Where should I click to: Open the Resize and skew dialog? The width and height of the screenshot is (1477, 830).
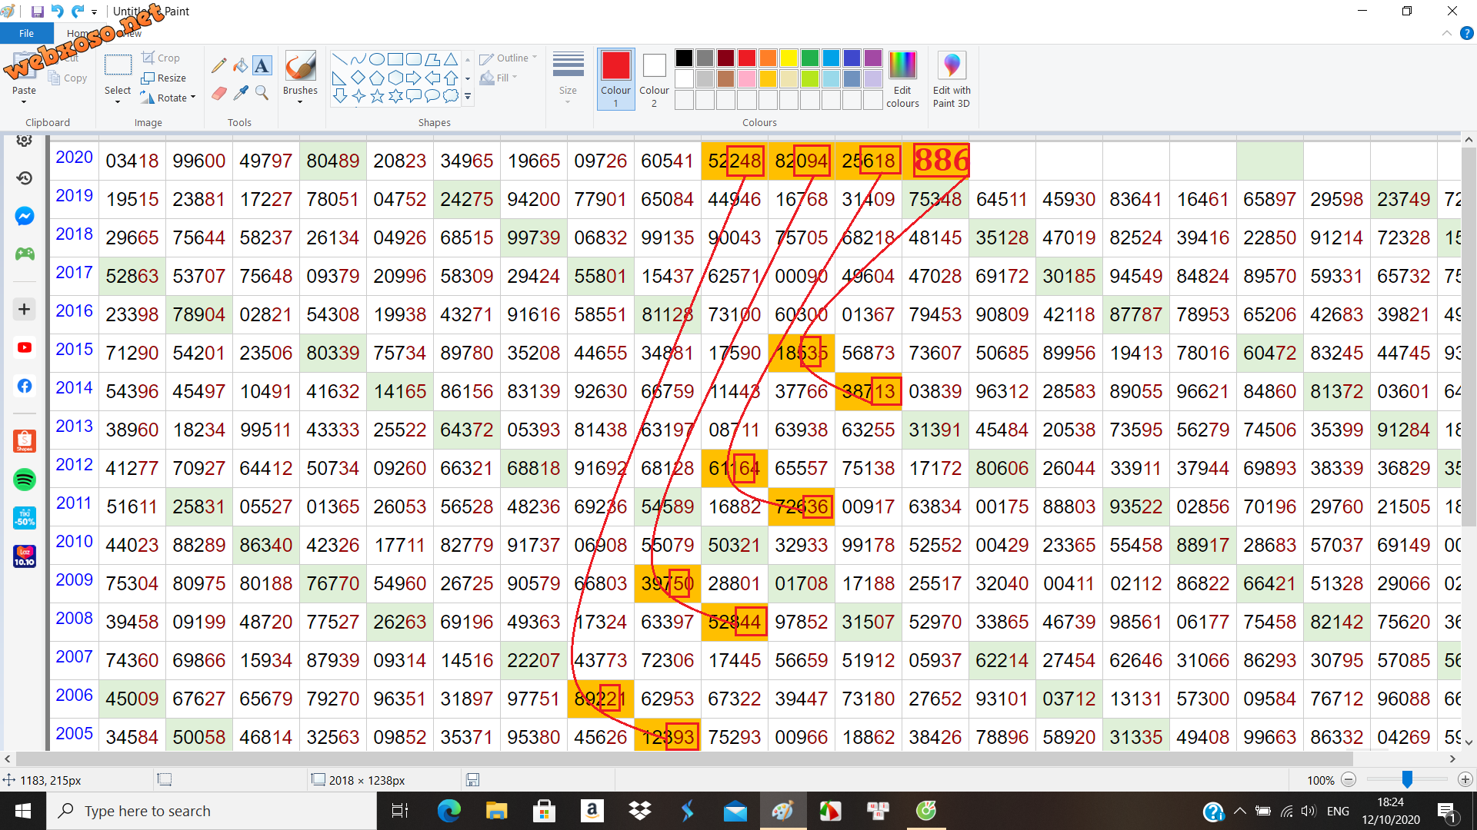164,78
